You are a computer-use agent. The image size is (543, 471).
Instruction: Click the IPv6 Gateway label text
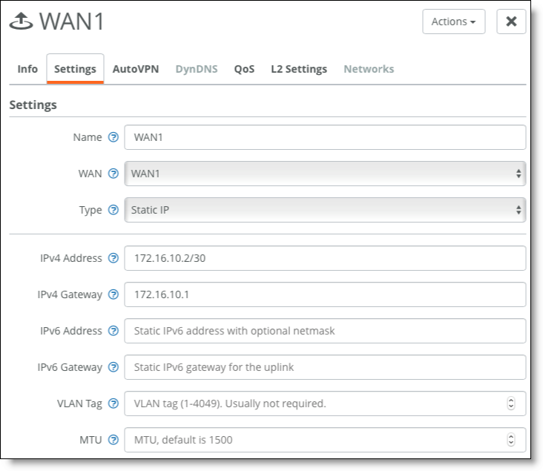[70, 367]
